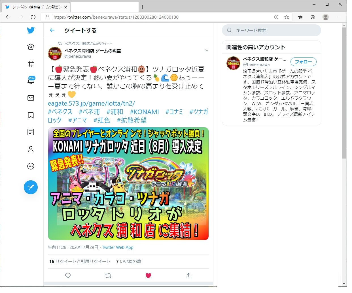Go back using tweet header arrow
This screenshot has width=352, height=293.
(52, 30)
